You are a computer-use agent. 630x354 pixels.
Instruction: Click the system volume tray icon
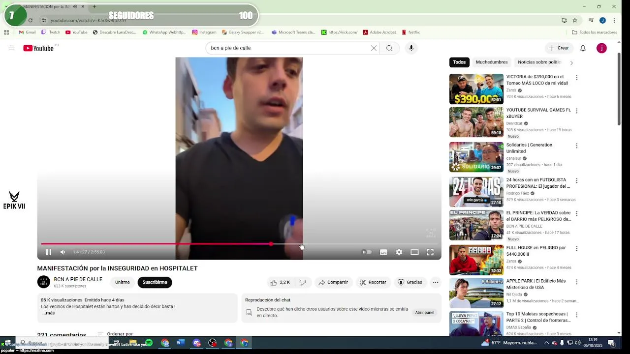[x=578, y=343]
